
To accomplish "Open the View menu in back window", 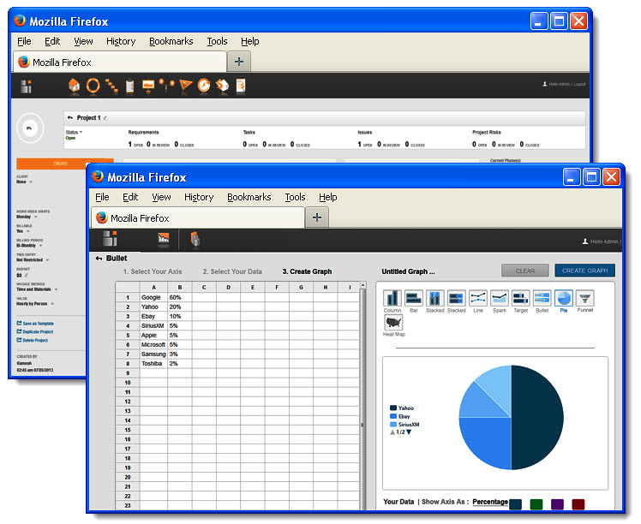I will 83,41.
